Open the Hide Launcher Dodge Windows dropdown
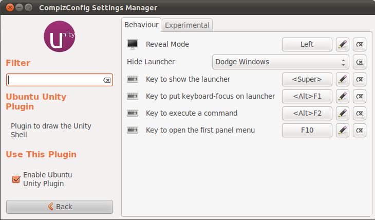The image size is (375, 220). [280, 62]
